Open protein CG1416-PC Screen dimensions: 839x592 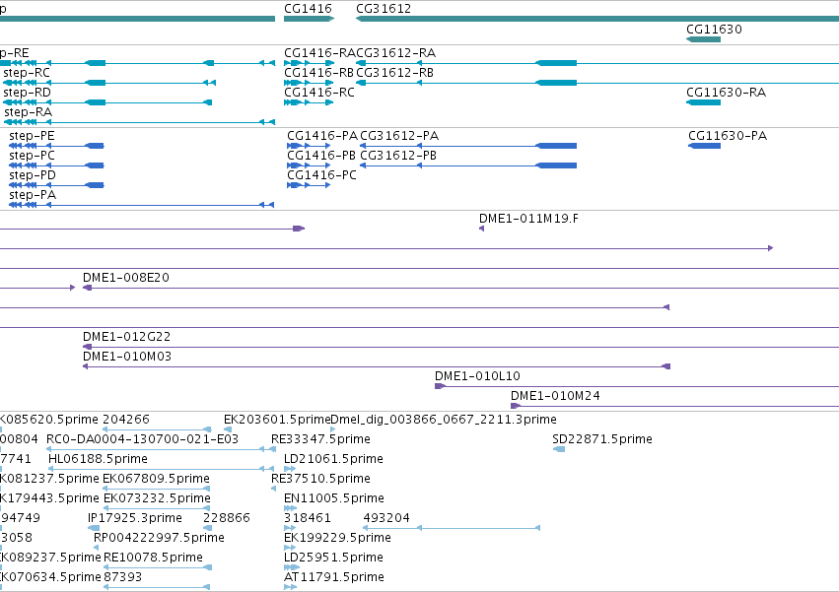(321, 175)
